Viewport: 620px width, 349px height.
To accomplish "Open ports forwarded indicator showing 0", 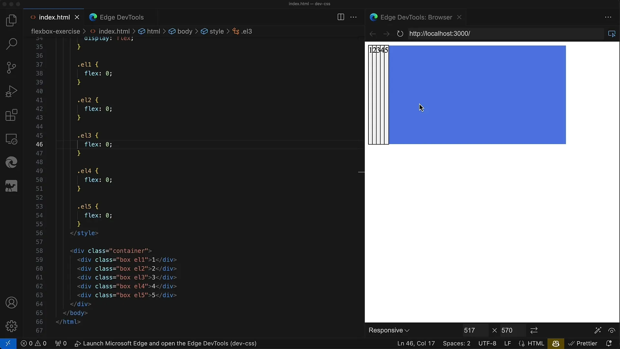I will (61, 344).
